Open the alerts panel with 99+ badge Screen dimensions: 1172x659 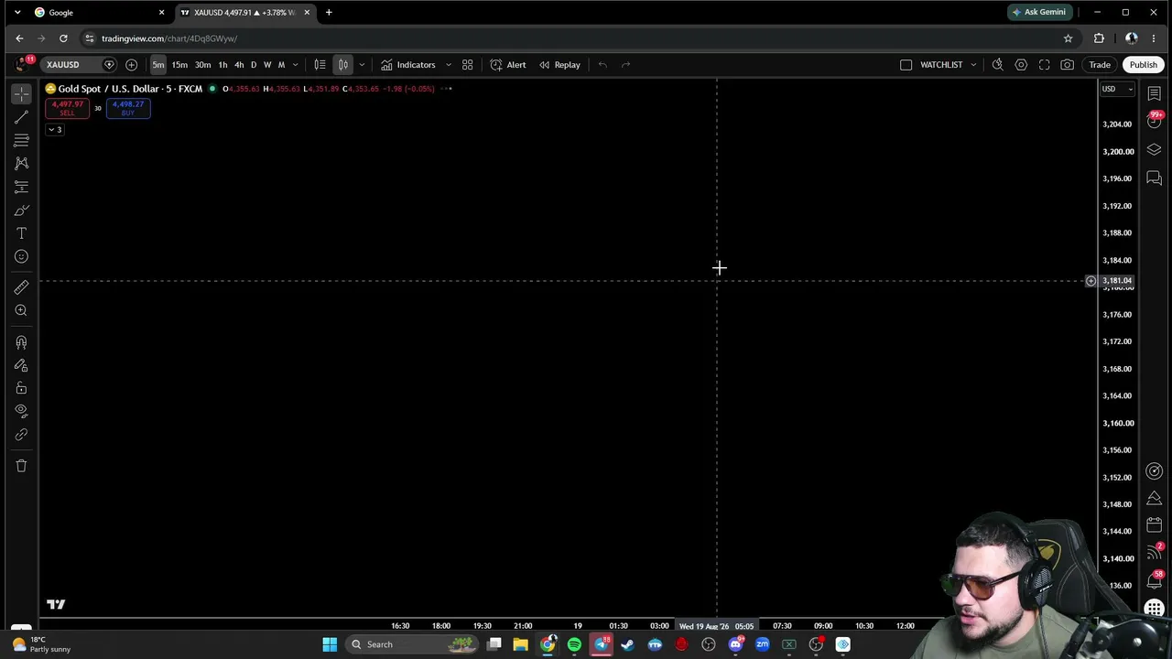(1154, 122)
